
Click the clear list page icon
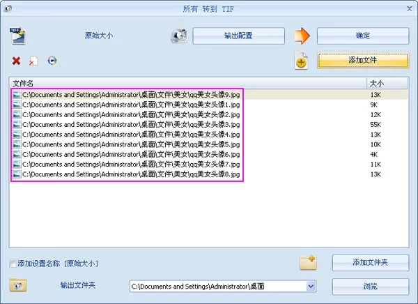click(33, 61)
